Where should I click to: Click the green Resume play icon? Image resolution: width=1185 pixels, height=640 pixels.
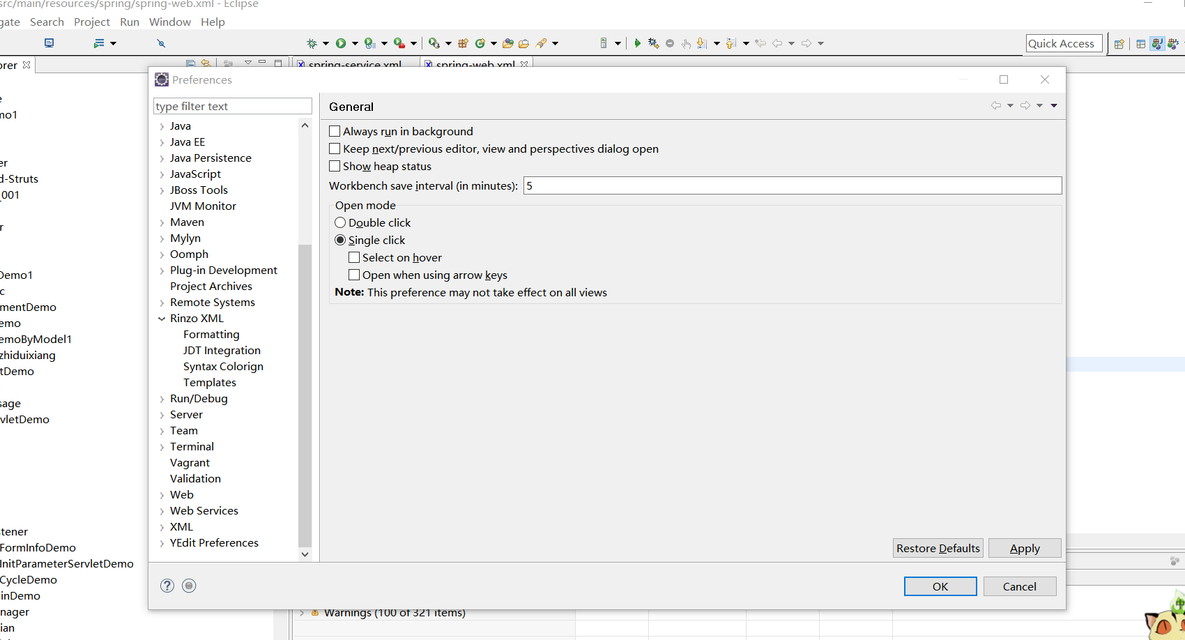click(637, 43)
